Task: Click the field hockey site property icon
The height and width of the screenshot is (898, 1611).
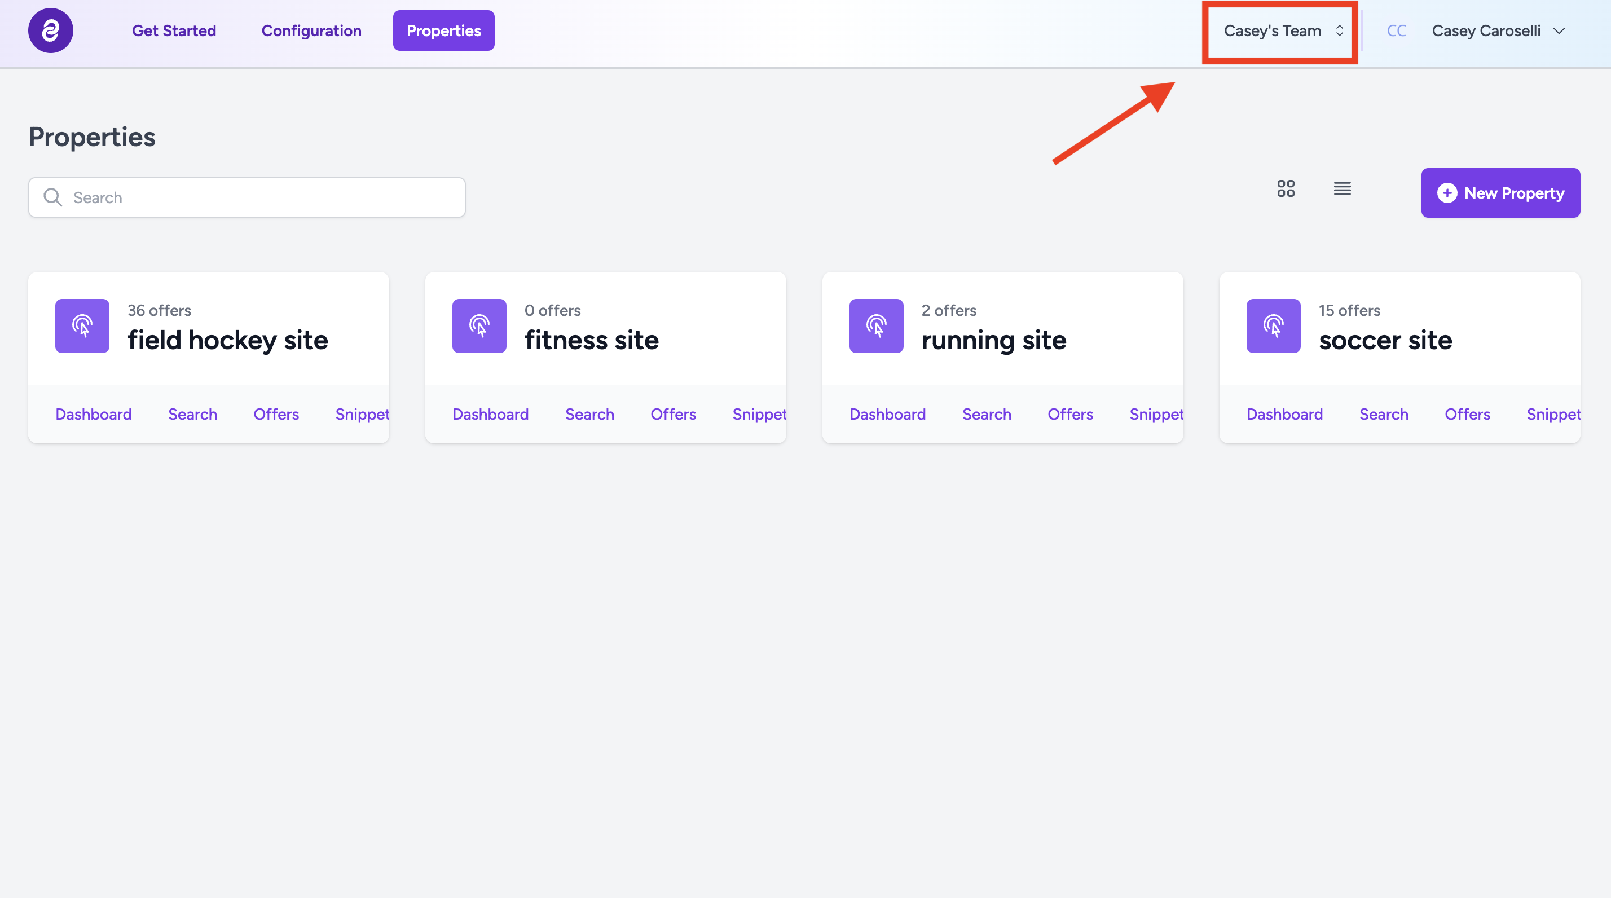Action: [x=82, y=326]
